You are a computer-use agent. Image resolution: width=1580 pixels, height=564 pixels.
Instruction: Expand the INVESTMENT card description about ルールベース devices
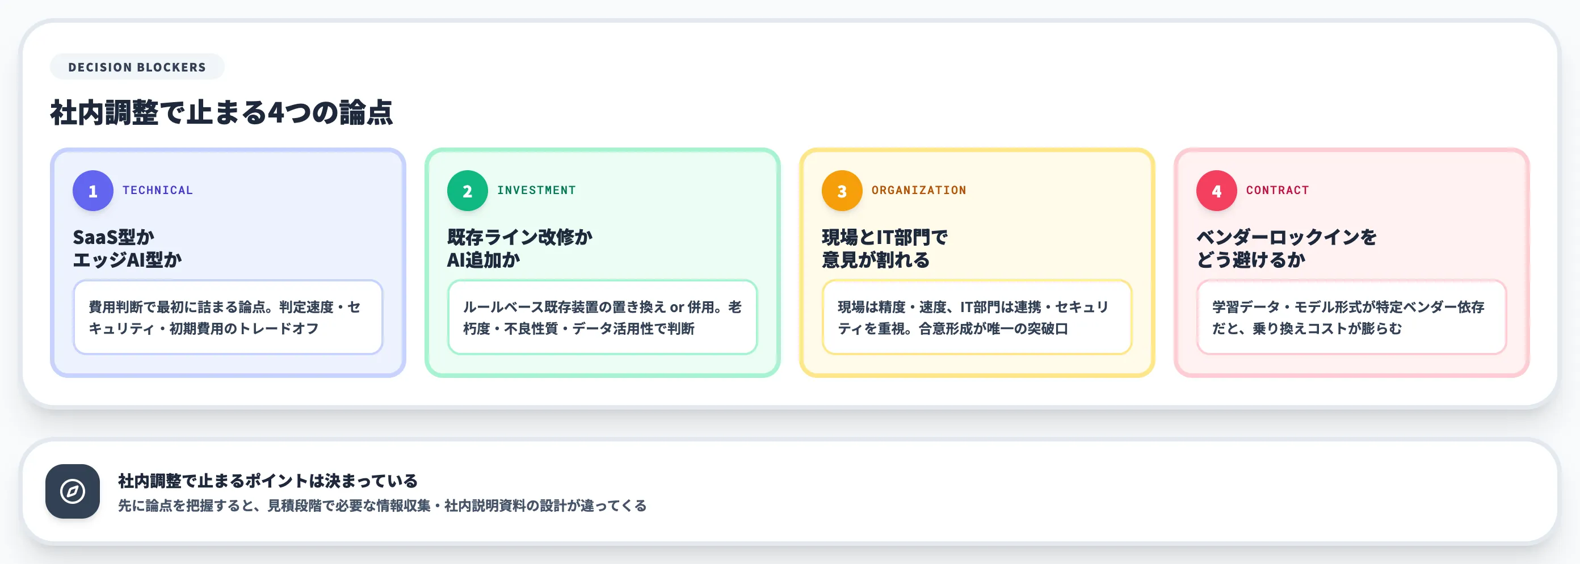tap(603, 318)
